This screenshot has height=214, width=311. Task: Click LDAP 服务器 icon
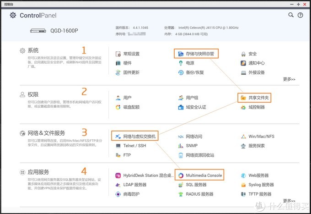click(x=118, y=185)
